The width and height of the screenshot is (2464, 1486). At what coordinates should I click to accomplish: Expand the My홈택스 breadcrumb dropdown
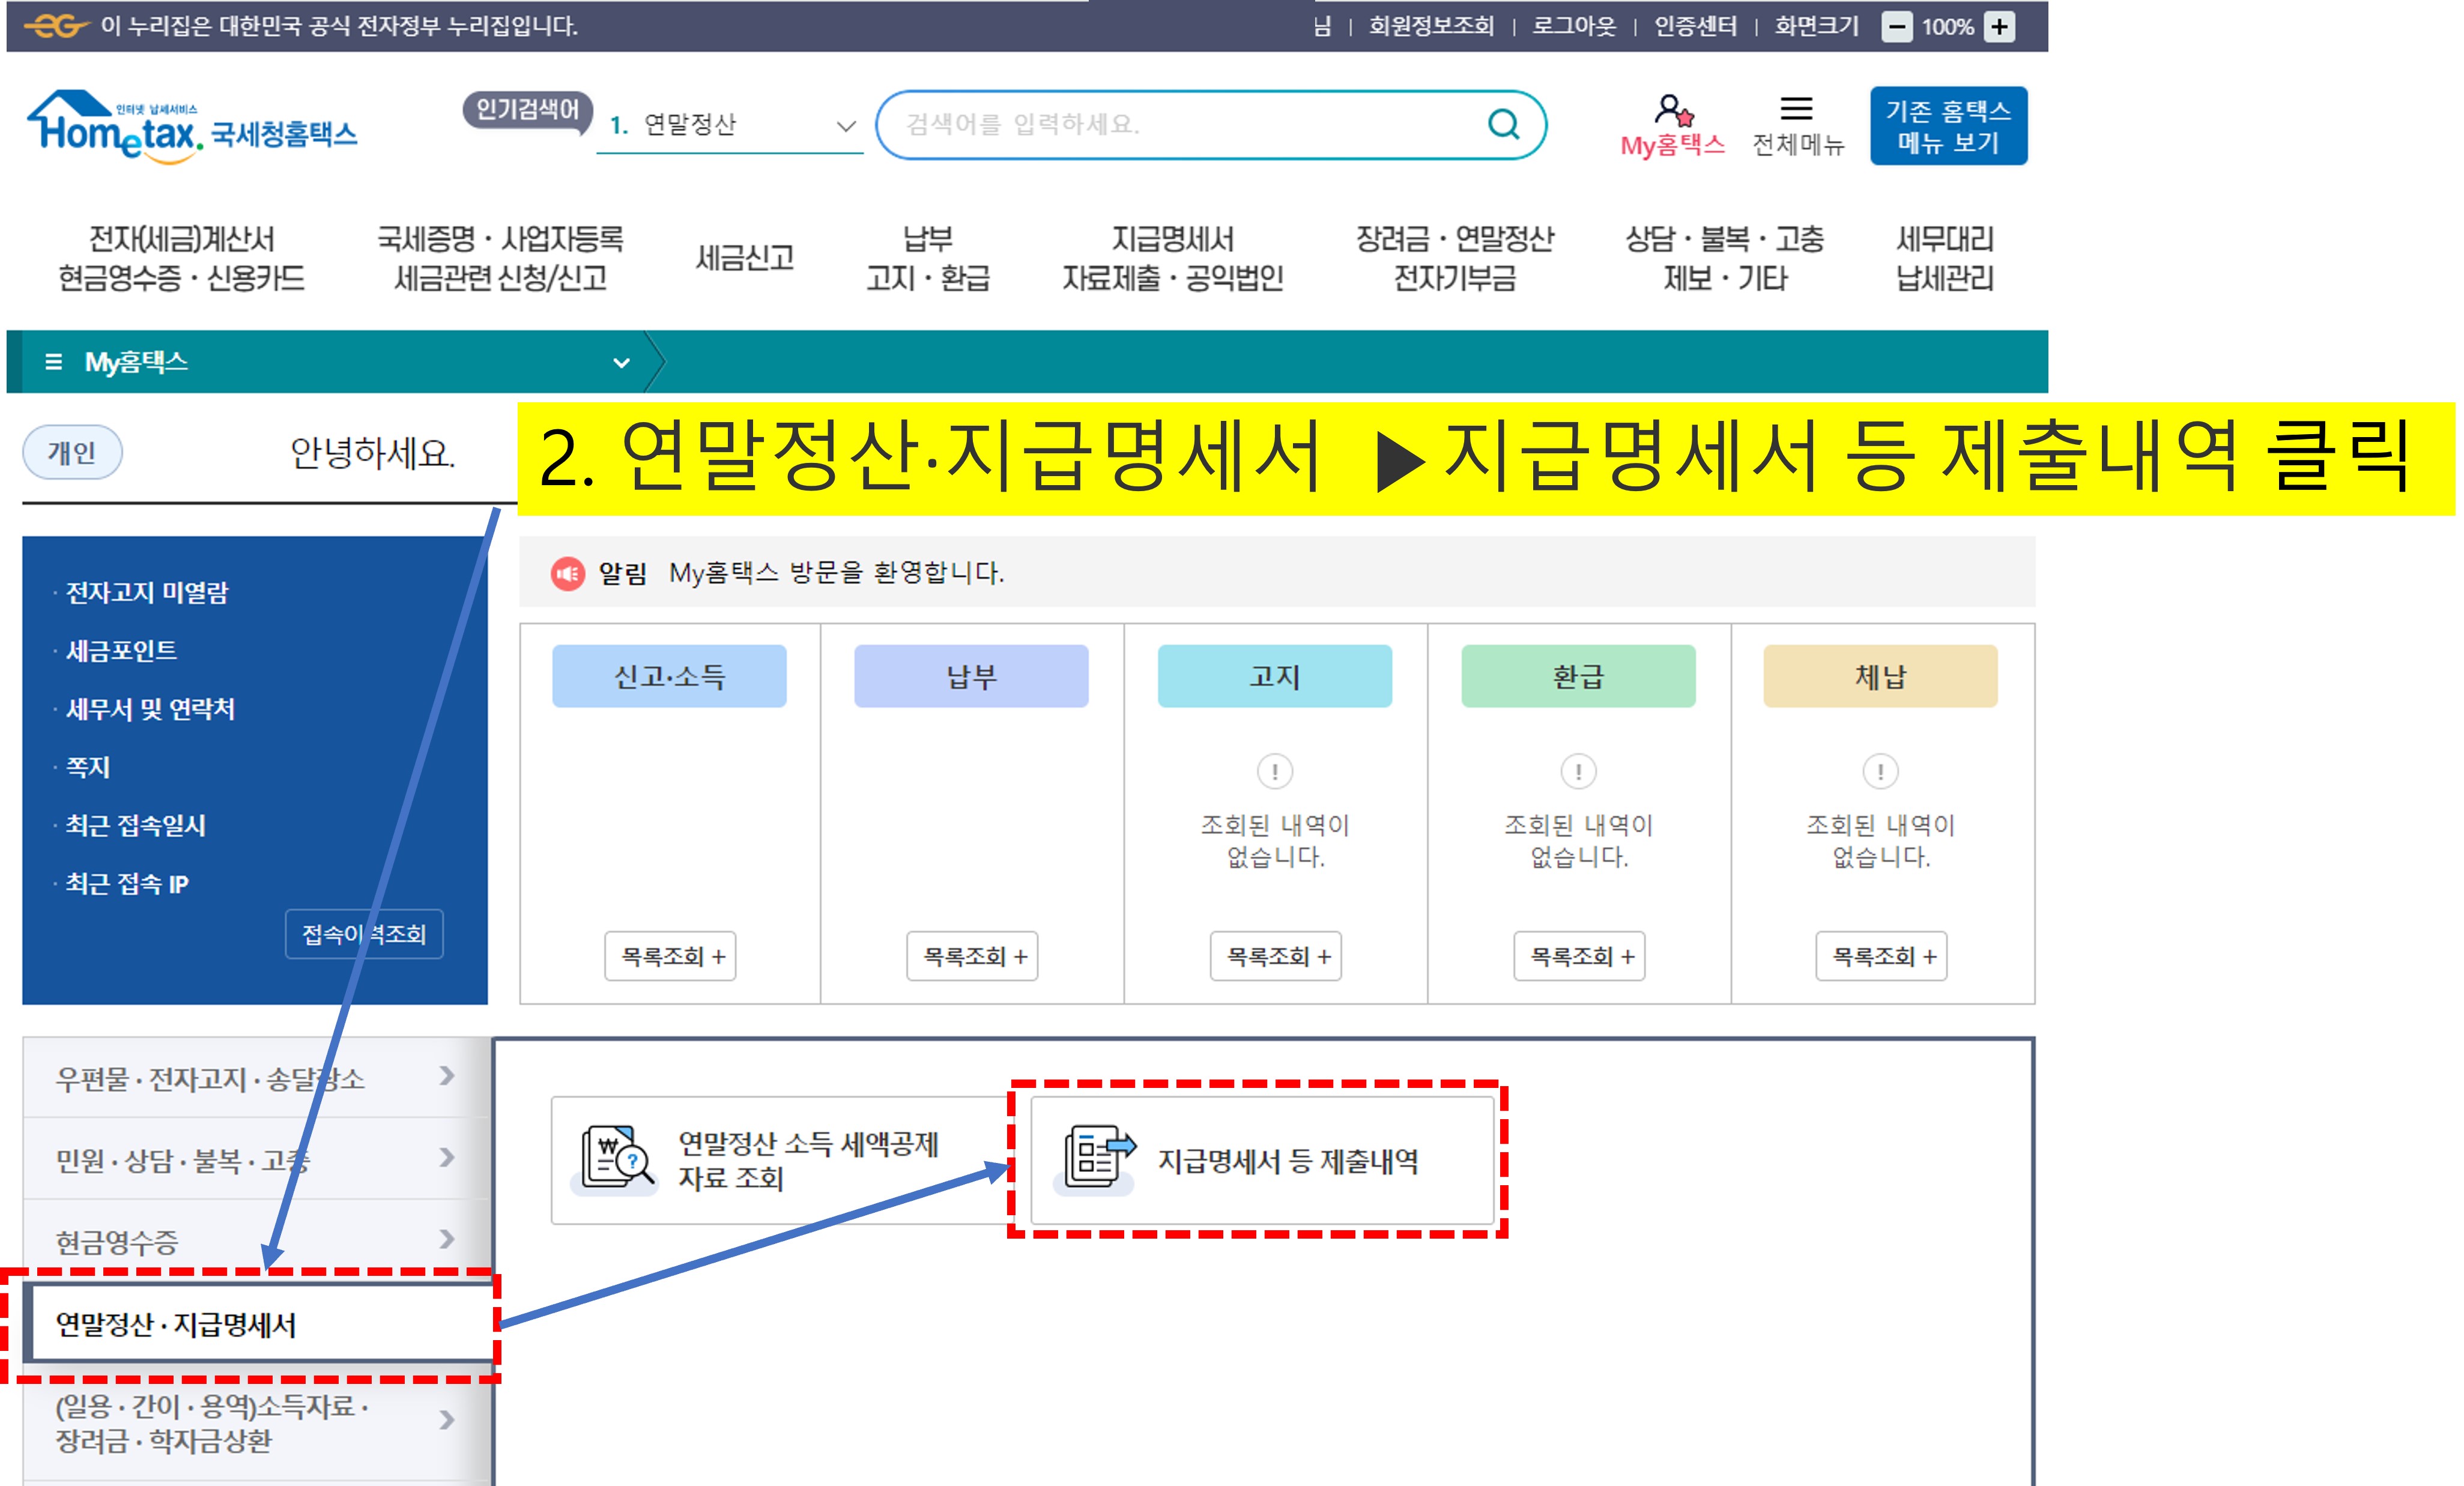pos(621,362)
